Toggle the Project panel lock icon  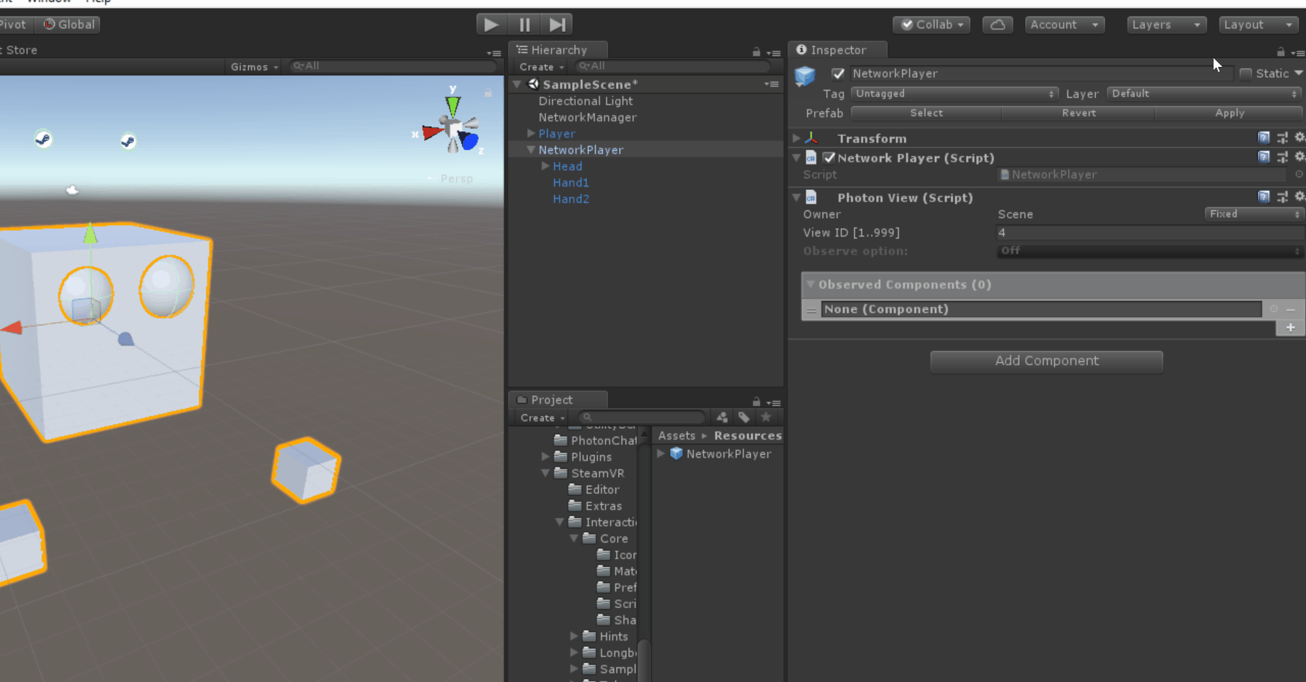click(756, 402)
